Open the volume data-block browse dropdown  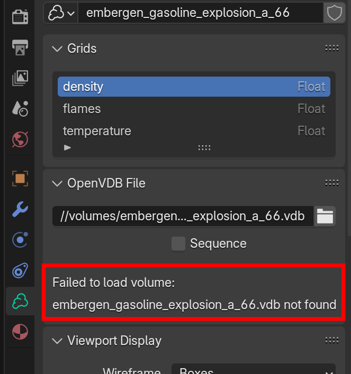[x=61, y=13]
